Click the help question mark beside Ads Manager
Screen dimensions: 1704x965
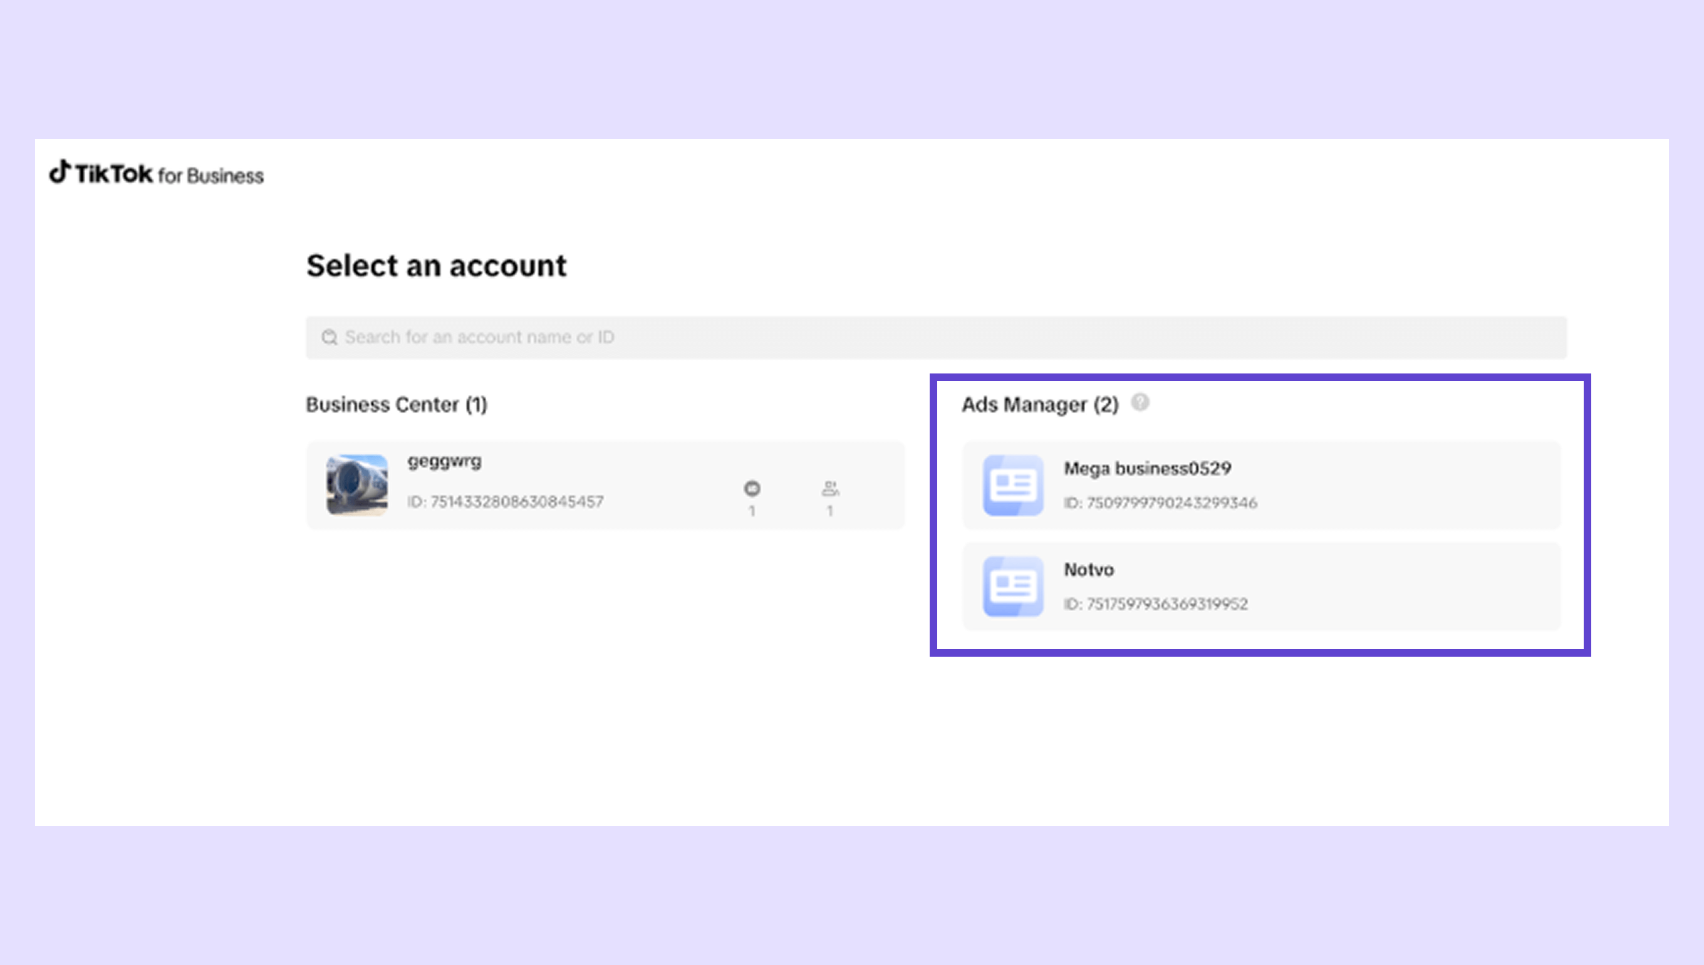(x=1140, y=402)
